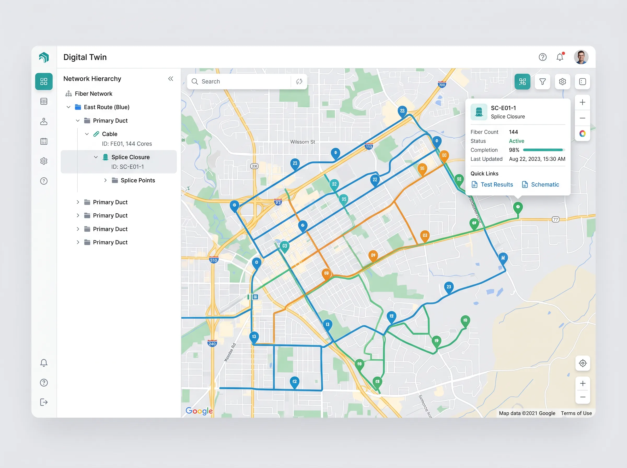Screen dimensions: 627x468
Task: Zoom out using upper minus button
Action: tap(583, 118)
